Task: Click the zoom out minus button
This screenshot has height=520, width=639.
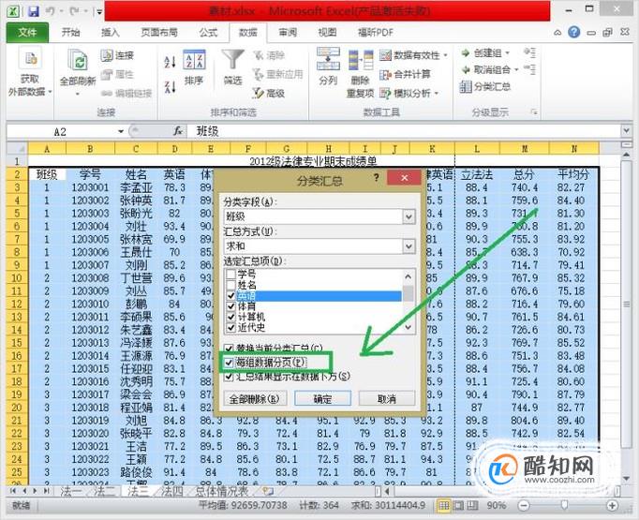Action: pyautogui.click(x=524, y=506)
